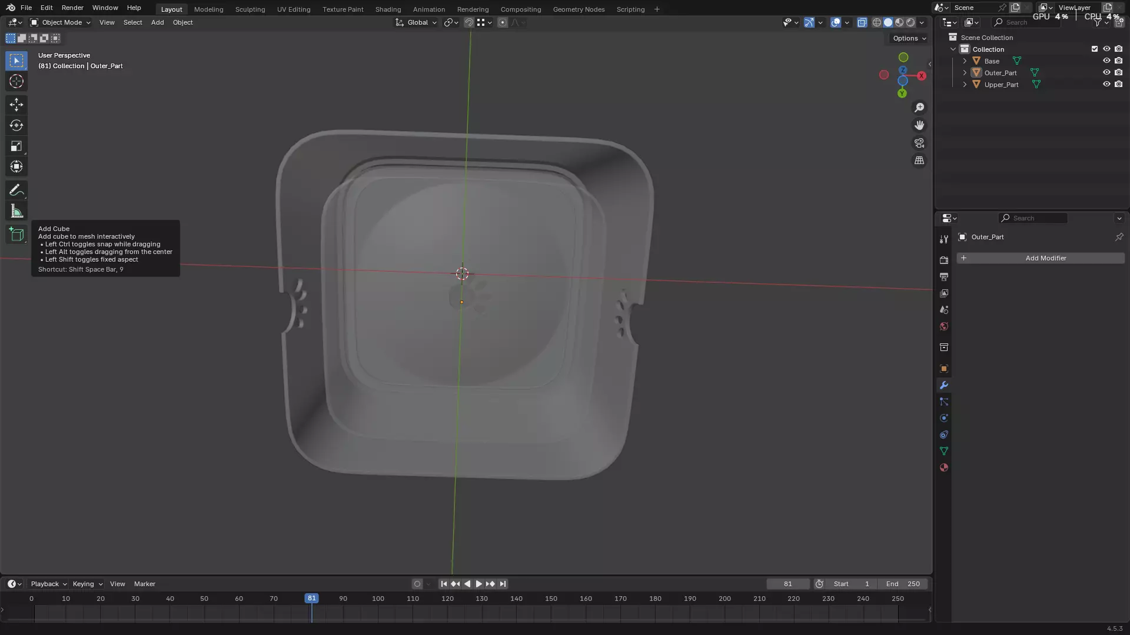Click frame 150 on the timeline ruler
Image resolution: width=1130 pixels, height=635 pixels.
(551, 599)
